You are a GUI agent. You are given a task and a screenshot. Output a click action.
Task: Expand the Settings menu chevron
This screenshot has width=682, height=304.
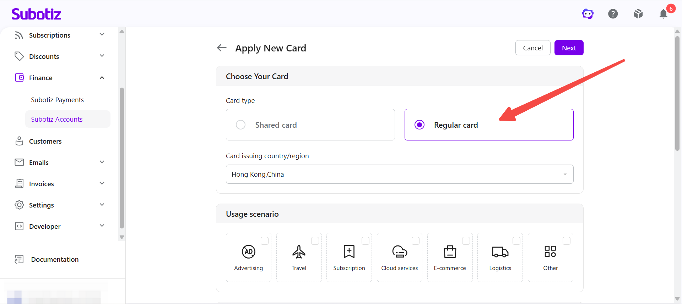(x=102, y=205)
